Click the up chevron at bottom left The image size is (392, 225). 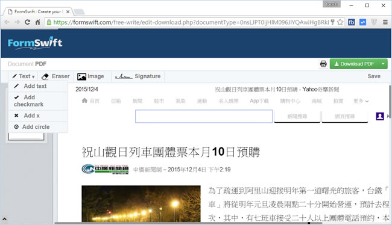pos(4,219)
